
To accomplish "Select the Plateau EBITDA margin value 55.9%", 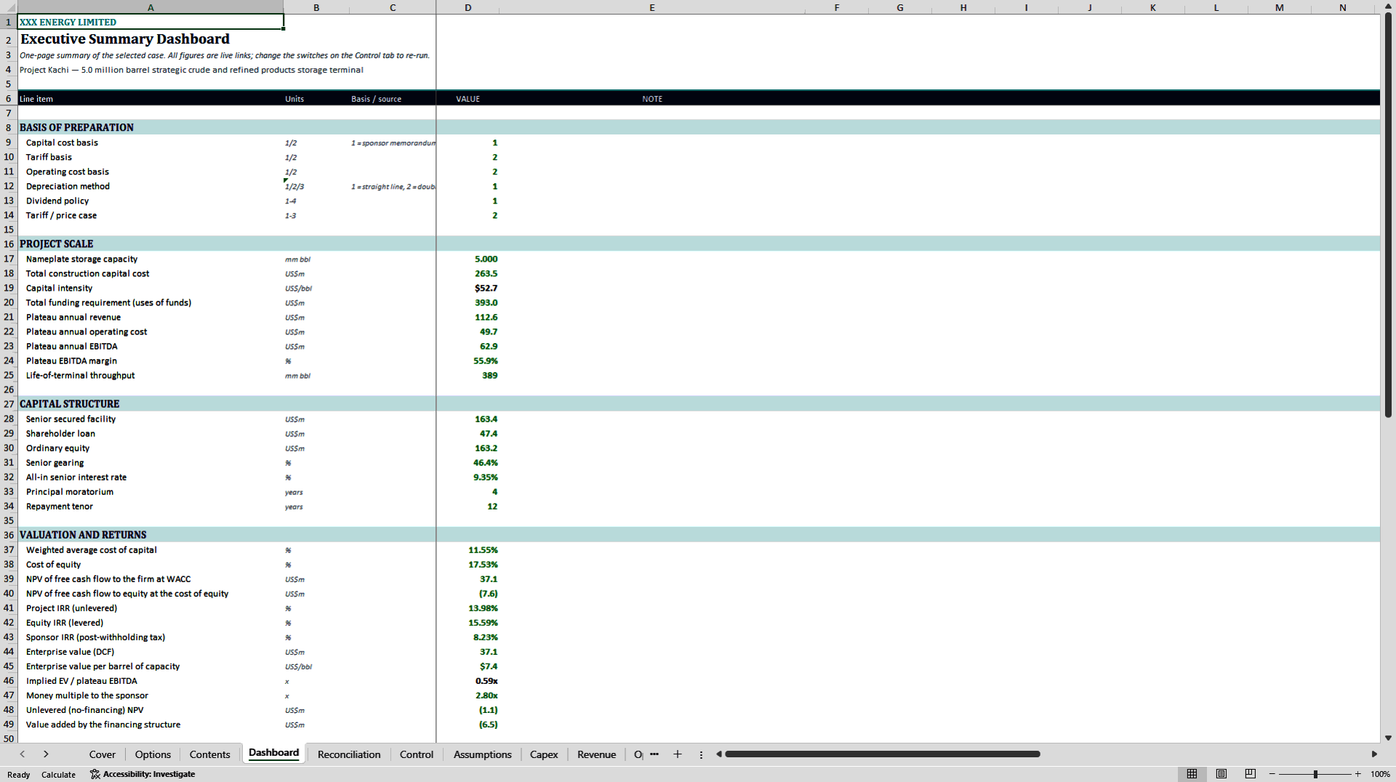I will click(x=468, y=360).
